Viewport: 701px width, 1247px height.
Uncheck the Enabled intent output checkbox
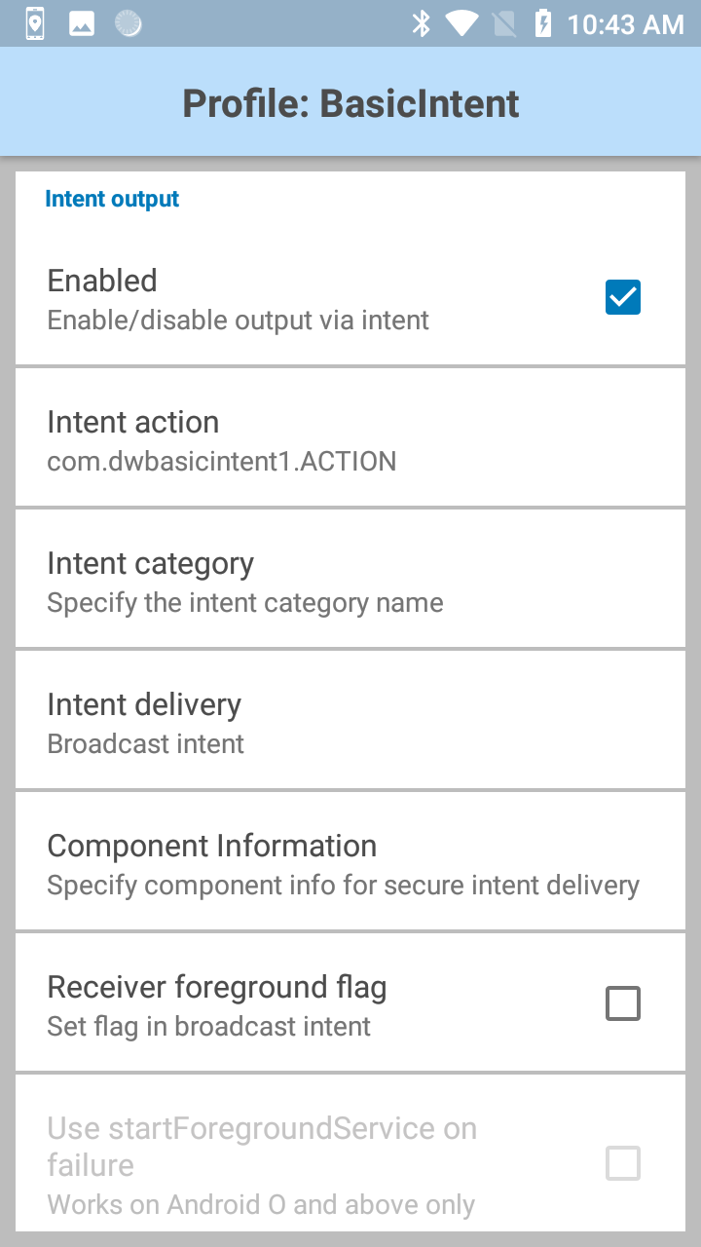coord(623,297)
